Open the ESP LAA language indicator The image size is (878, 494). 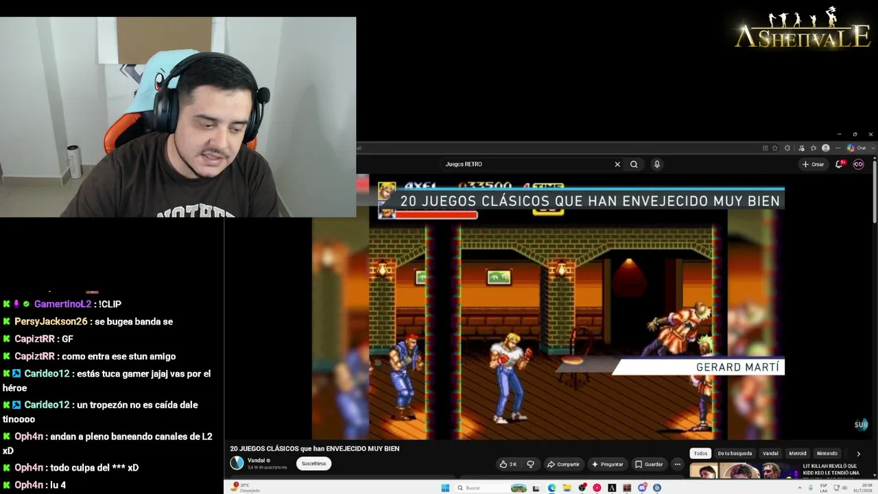[824, 488]
